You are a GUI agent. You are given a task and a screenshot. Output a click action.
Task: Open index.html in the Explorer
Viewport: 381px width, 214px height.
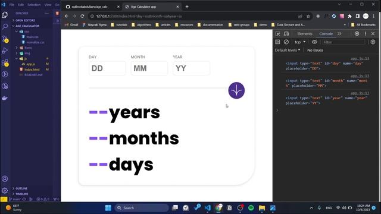[32, 70]
